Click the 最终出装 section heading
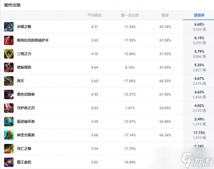Image resolution: width=214 pixels, height=169 pixels. [12, 5]
